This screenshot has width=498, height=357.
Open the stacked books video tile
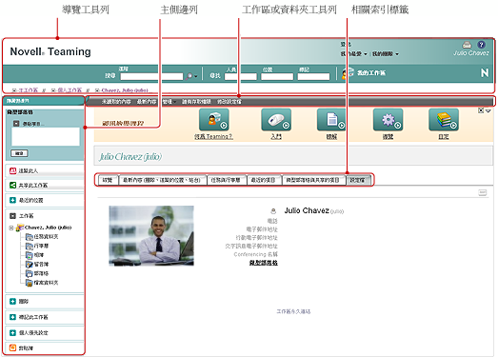coord(444,119)
